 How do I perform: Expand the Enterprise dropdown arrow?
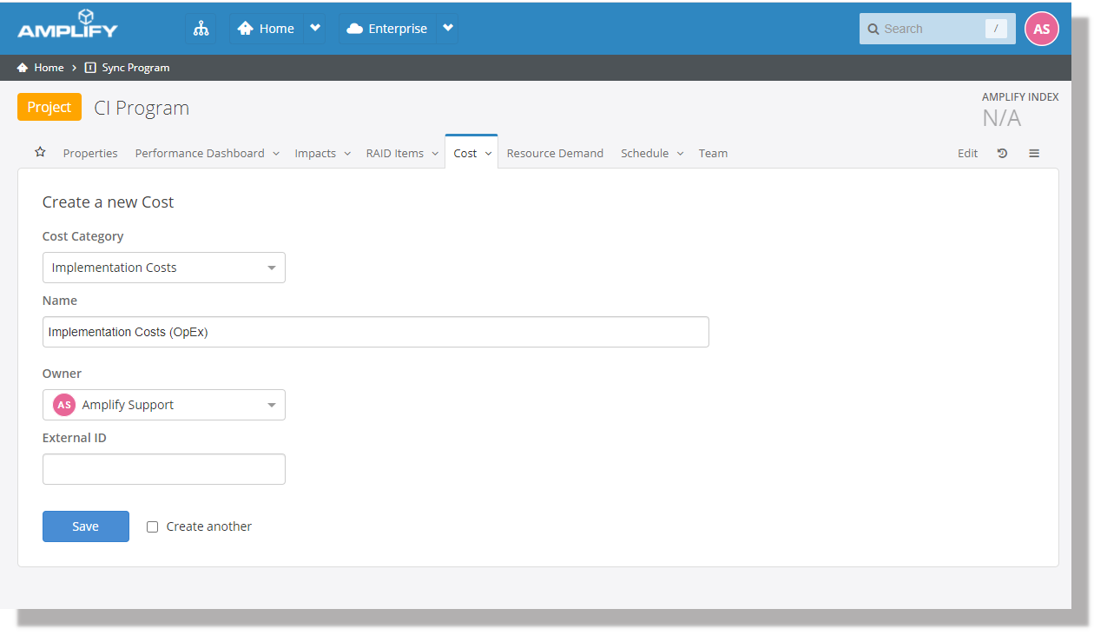point(448,29)
